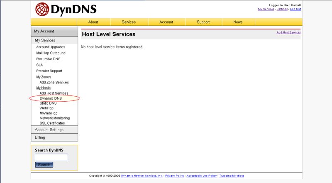Click SSL Certificates in the sidebar
Image resolution: width=332 pixels, height=183 pixels.
[x=52, y=123]
